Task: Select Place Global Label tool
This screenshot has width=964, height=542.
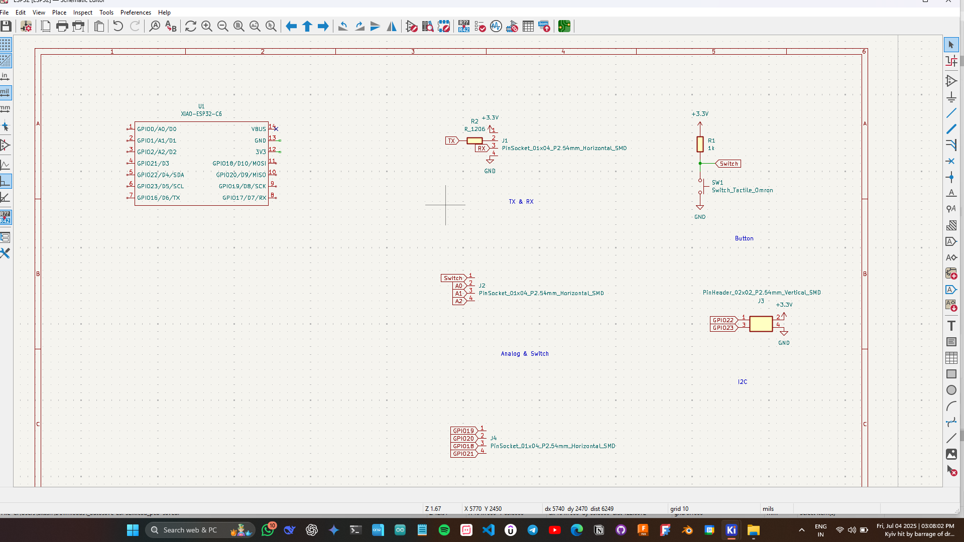Action: 951,241
